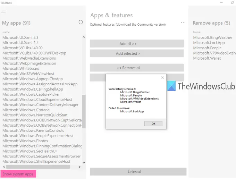Click Name column header in My apps
Viewport: 236px width, 179px height.
6,32
